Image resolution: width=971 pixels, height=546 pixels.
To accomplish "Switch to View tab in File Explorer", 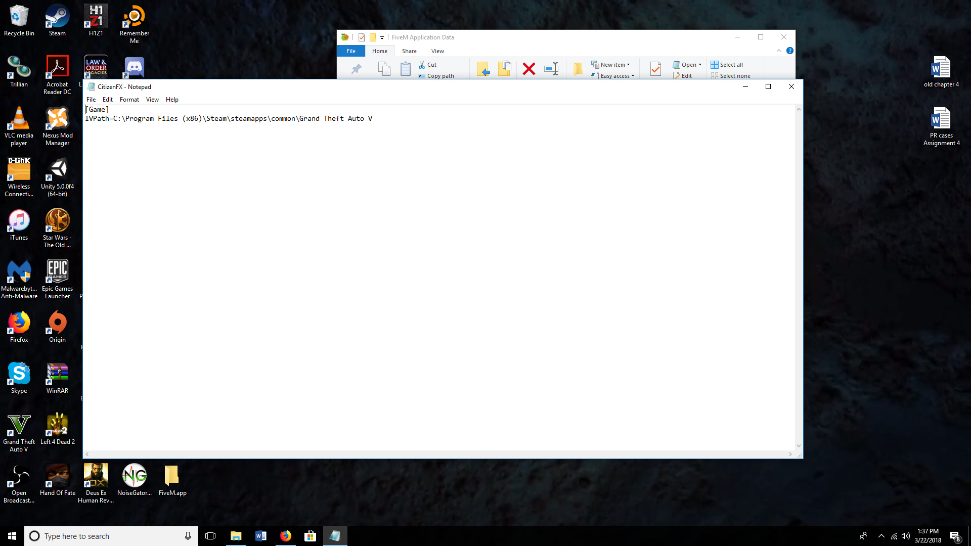I will [437, 51].
